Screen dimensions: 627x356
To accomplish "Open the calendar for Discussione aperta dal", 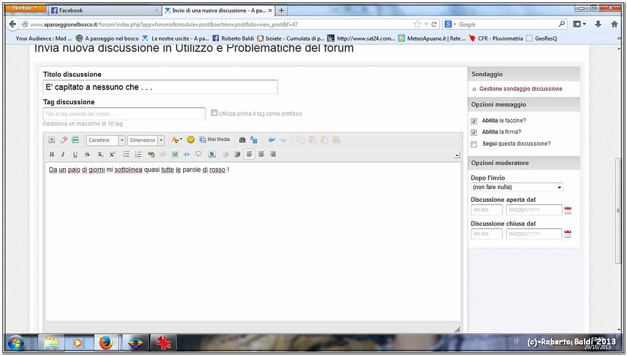I will [568, 210].
